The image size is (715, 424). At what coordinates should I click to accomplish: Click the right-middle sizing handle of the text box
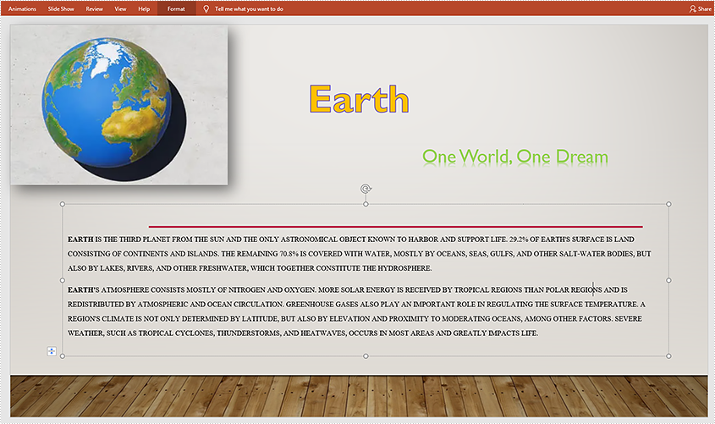668,280
